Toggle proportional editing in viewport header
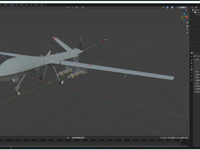The width and height of the screenshot is (200, 150). pos(82,7)
